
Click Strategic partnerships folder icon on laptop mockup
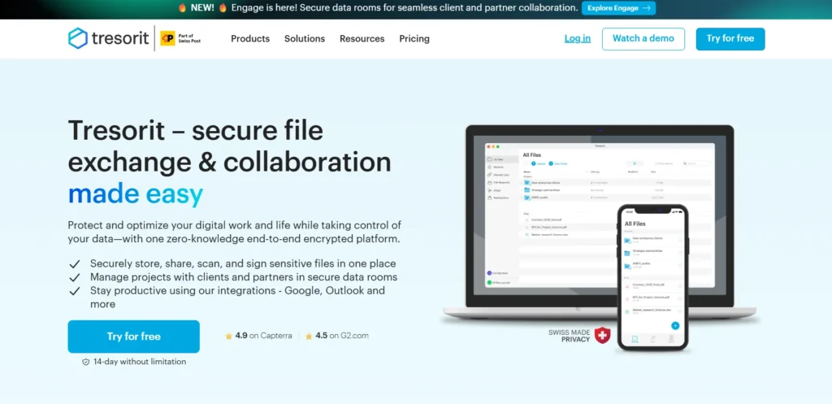click(x=526, y=190)
